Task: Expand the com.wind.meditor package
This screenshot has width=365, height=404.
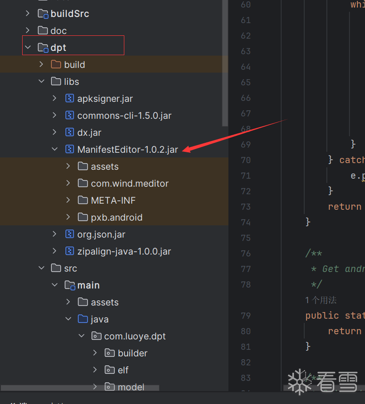Action: pyautogui.click(x=68, y=183)
